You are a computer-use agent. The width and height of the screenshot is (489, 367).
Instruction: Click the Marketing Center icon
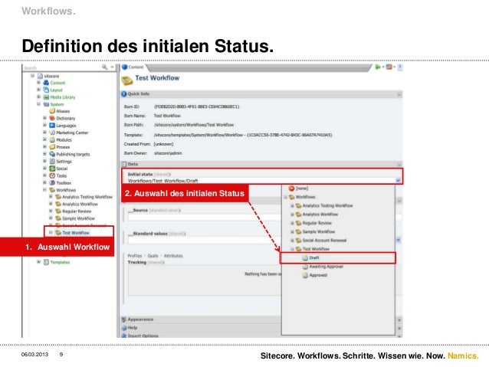pyautogui.click(x=52, y=133)
